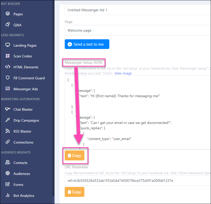This screenshot has height=204, width=211.
Task: Click the Q&A speech bubbles icon
Action: coord(8,24)
